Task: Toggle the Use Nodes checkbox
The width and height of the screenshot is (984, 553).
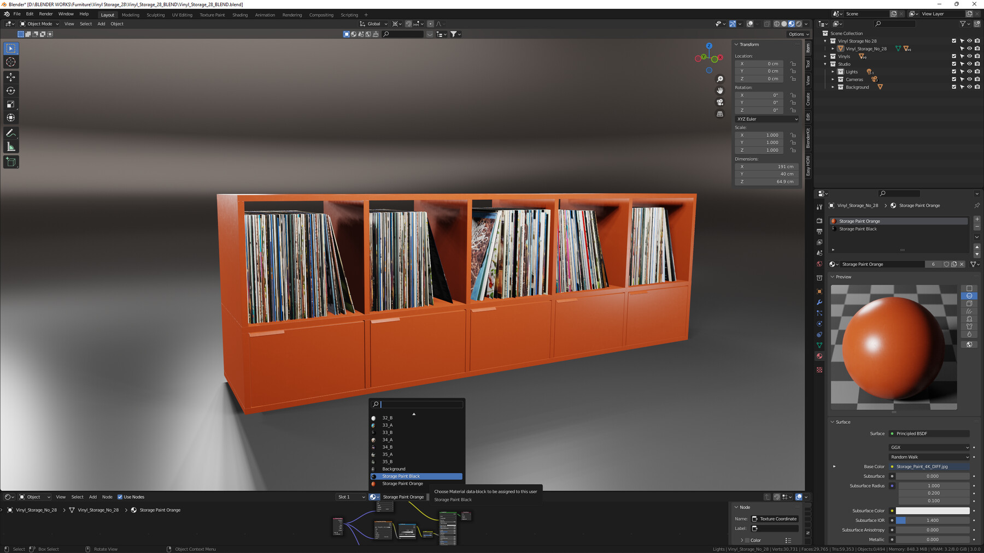Action: tap(120, 497)
